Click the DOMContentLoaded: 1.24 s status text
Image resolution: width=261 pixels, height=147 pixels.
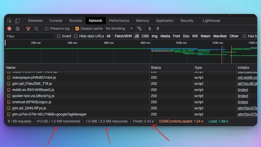pyautogui.click(x=181, y=121)
